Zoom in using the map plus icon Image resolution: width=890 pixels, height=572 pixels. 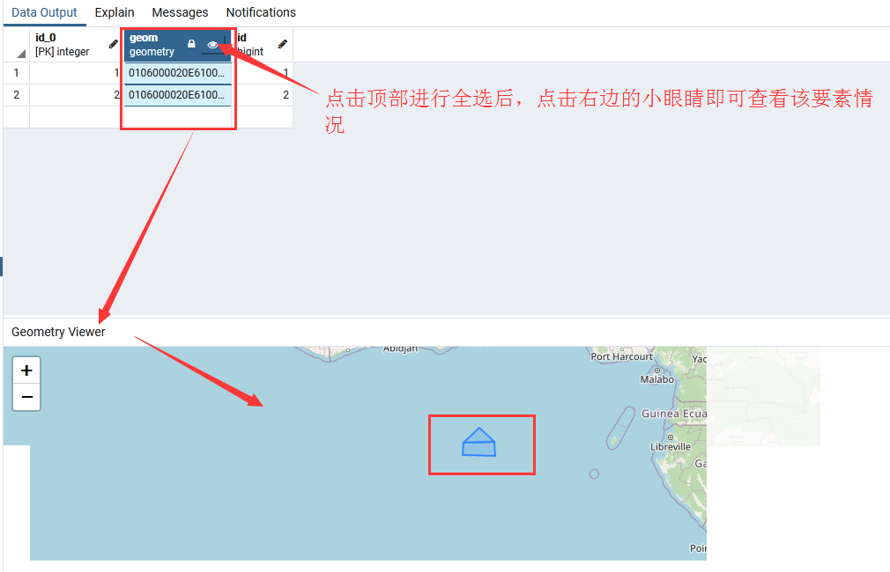click(x=26, y=370)
